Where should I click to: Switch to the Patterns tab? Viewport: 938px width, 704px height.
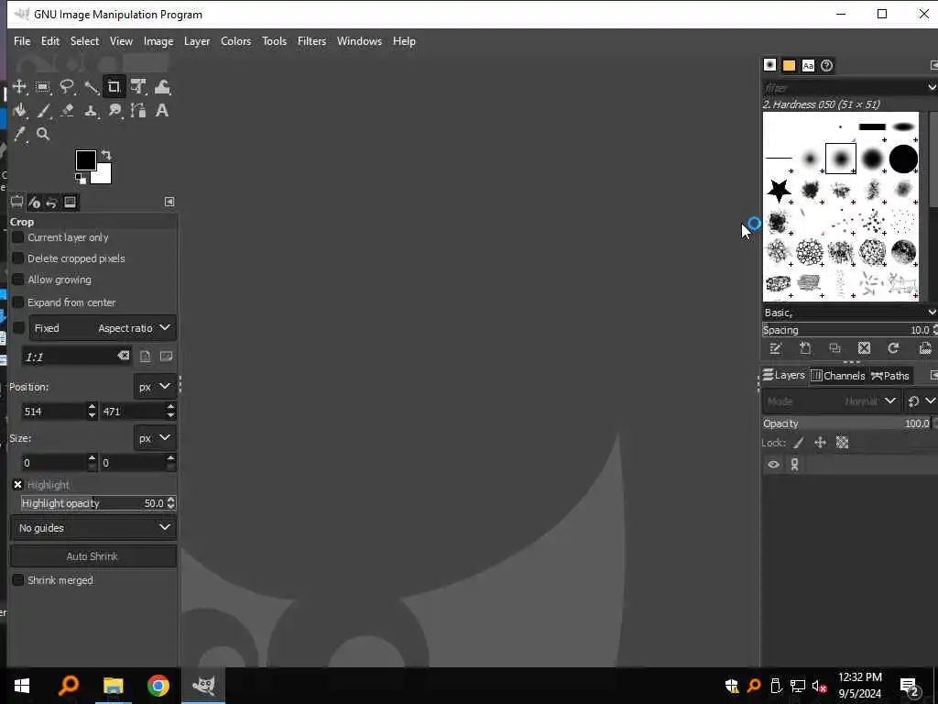click(x=789, y=65)
